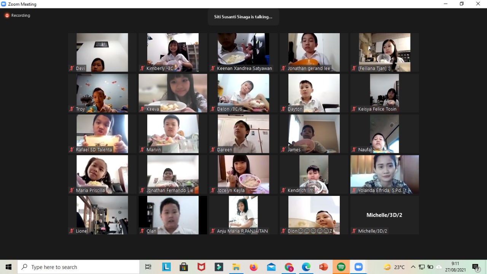Image resolution: width=487 pixels, height=274 pixels.
Task: Click the Zoom Meeting window title text
Action: (22, 4)
